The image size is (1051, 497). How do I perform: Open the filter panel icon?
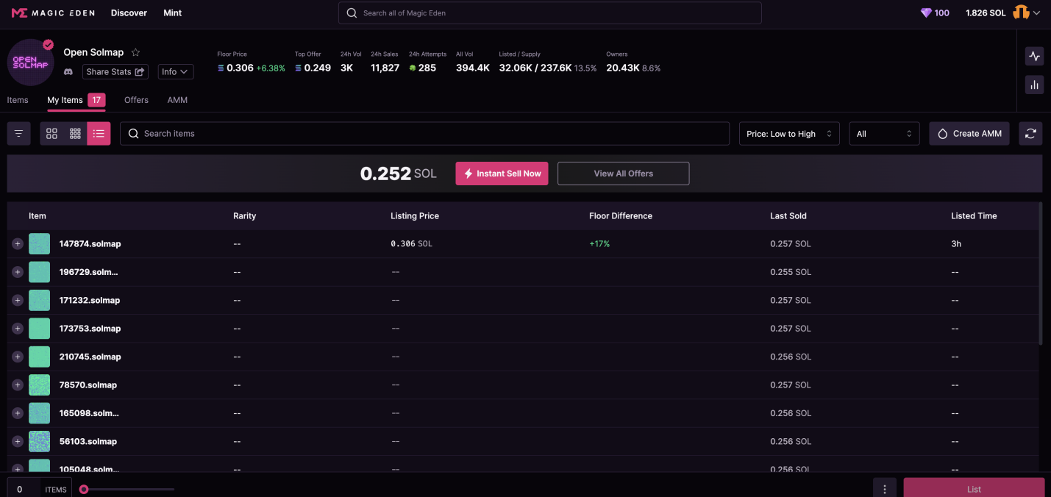click(18, 134)
